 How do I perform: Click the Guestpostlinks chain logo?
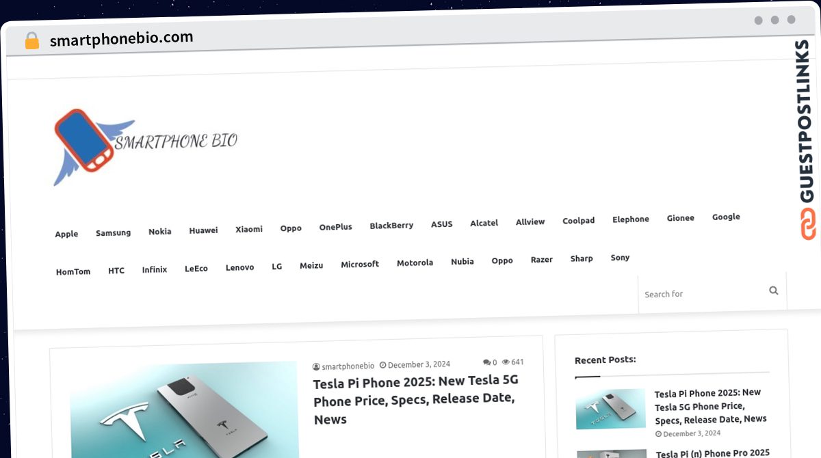[808, 224]
